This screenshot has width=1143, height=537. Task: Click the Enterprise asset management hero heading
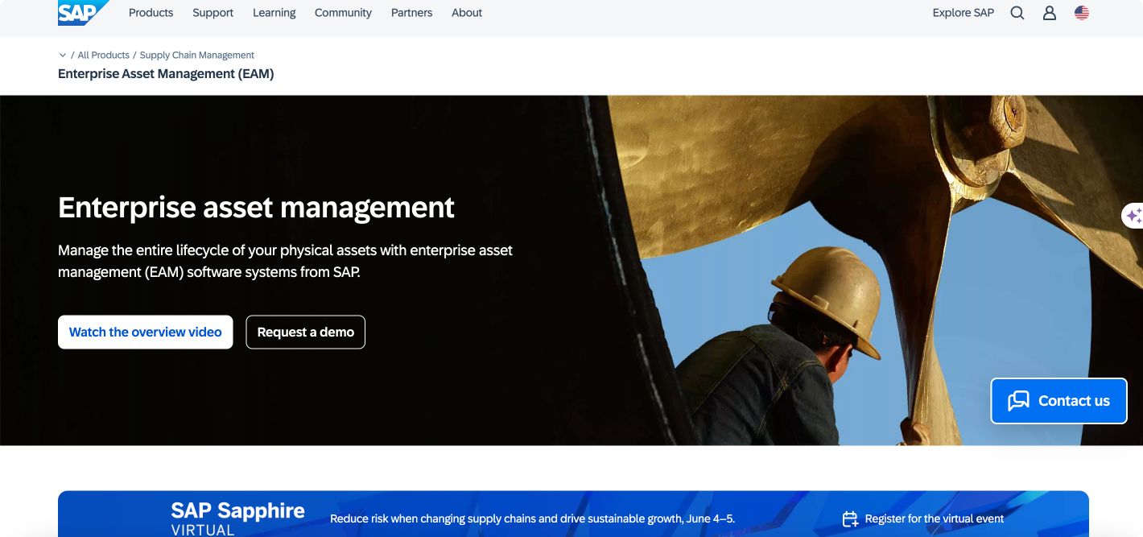pos(257,208)
